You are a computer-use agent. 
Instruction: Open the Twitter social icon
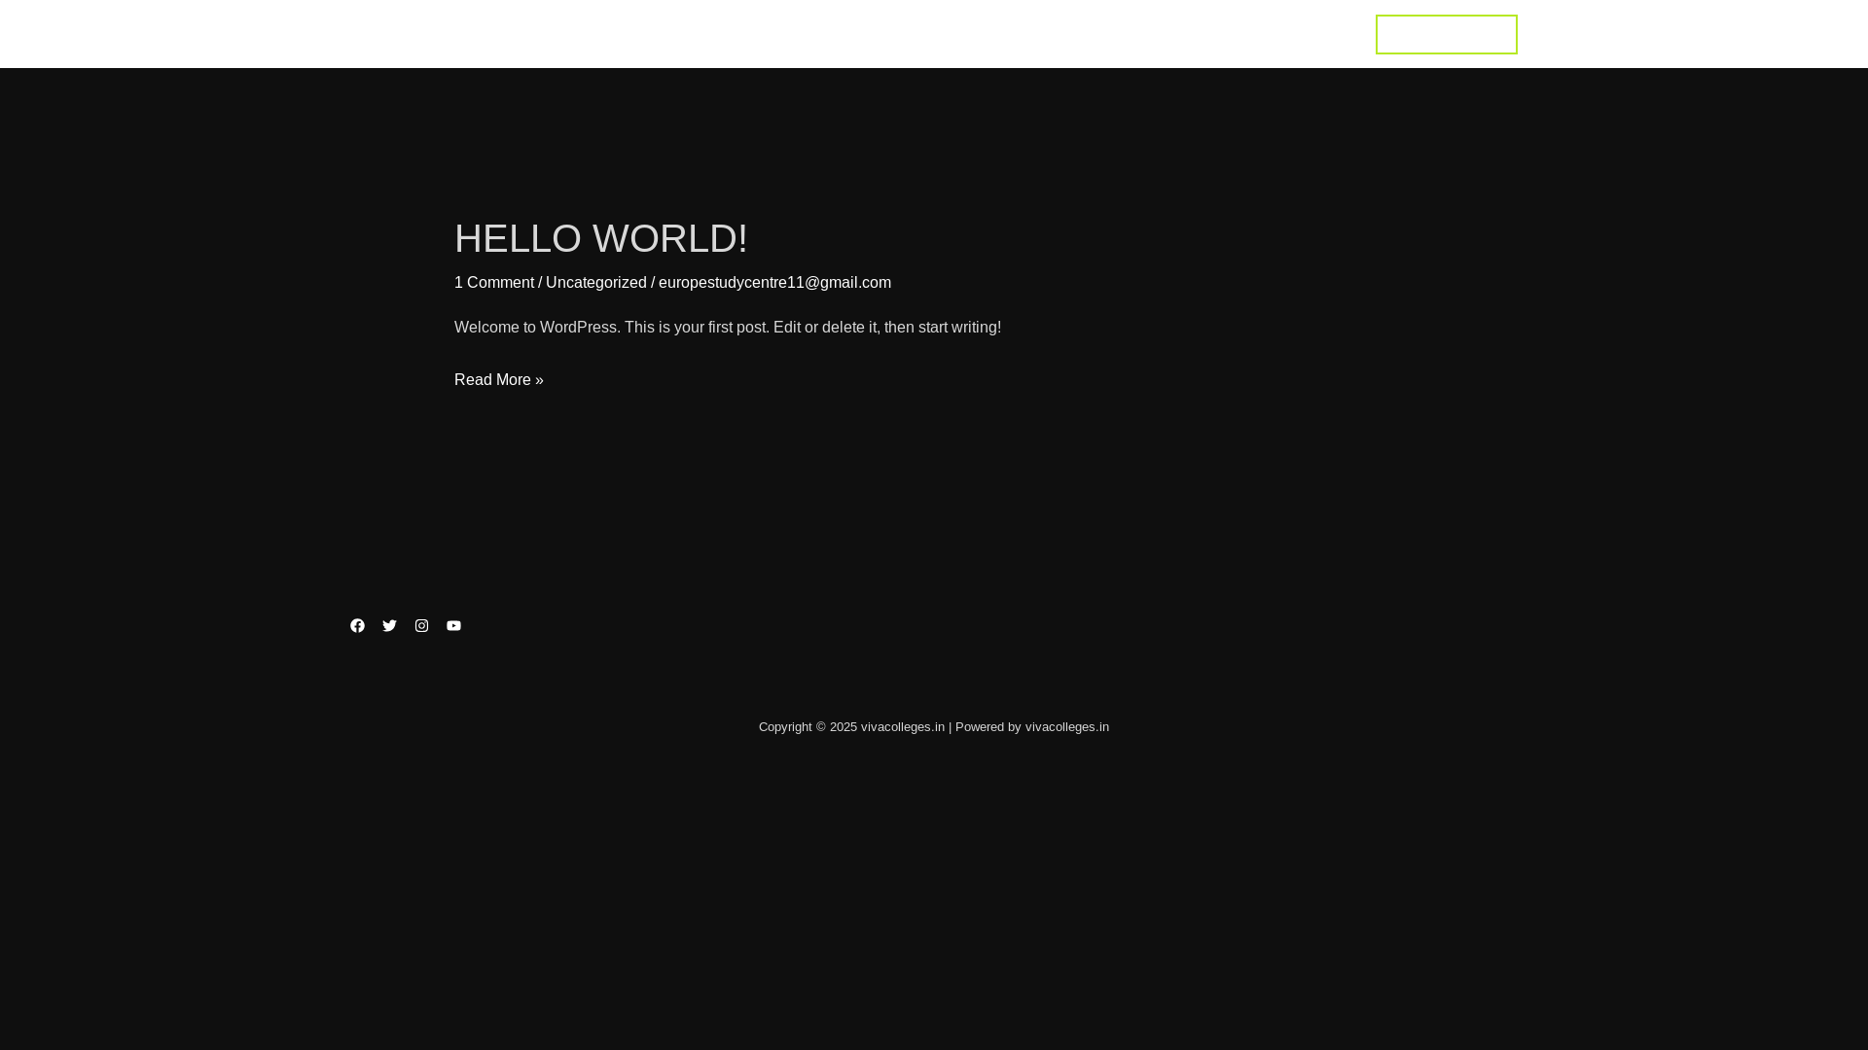tap(389, 625)
